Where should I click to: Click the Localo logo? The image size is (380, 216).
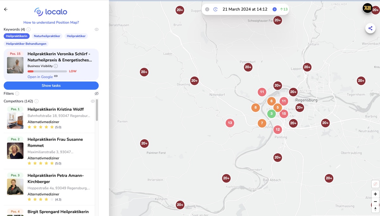[51, 12]
